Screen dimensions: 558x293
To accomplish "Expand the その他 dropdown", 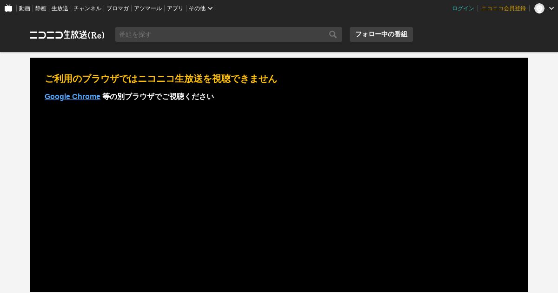I will click(x=201, y=8).
